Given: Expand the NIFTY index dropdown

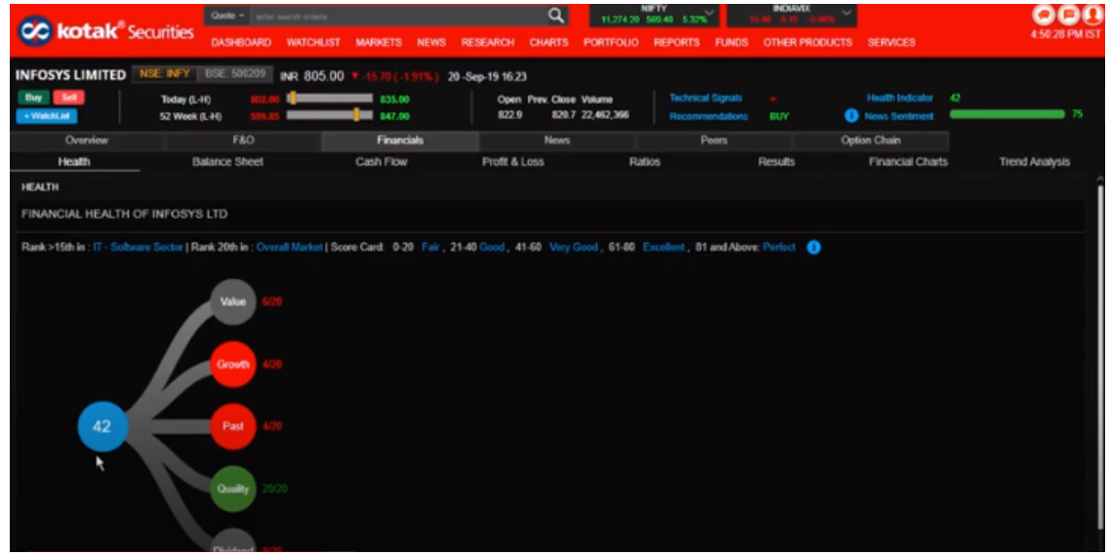Looking at the screenshot, I should (709, 15).
